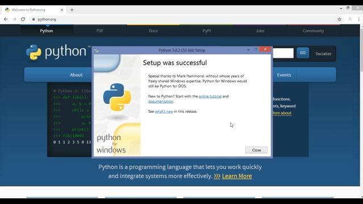Screen dimensions: 363x204
Task: Open the PyPI top navigation tab
Action: [x=206, y=31]
